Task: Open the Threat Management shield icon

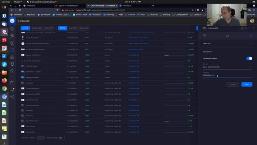Action: pyautogui.click(x=12, y=71)
